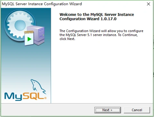The width and height of the screenshot is (154, 117).
Task: Click the green play arrow notepad icon
Action: [29, 38]
